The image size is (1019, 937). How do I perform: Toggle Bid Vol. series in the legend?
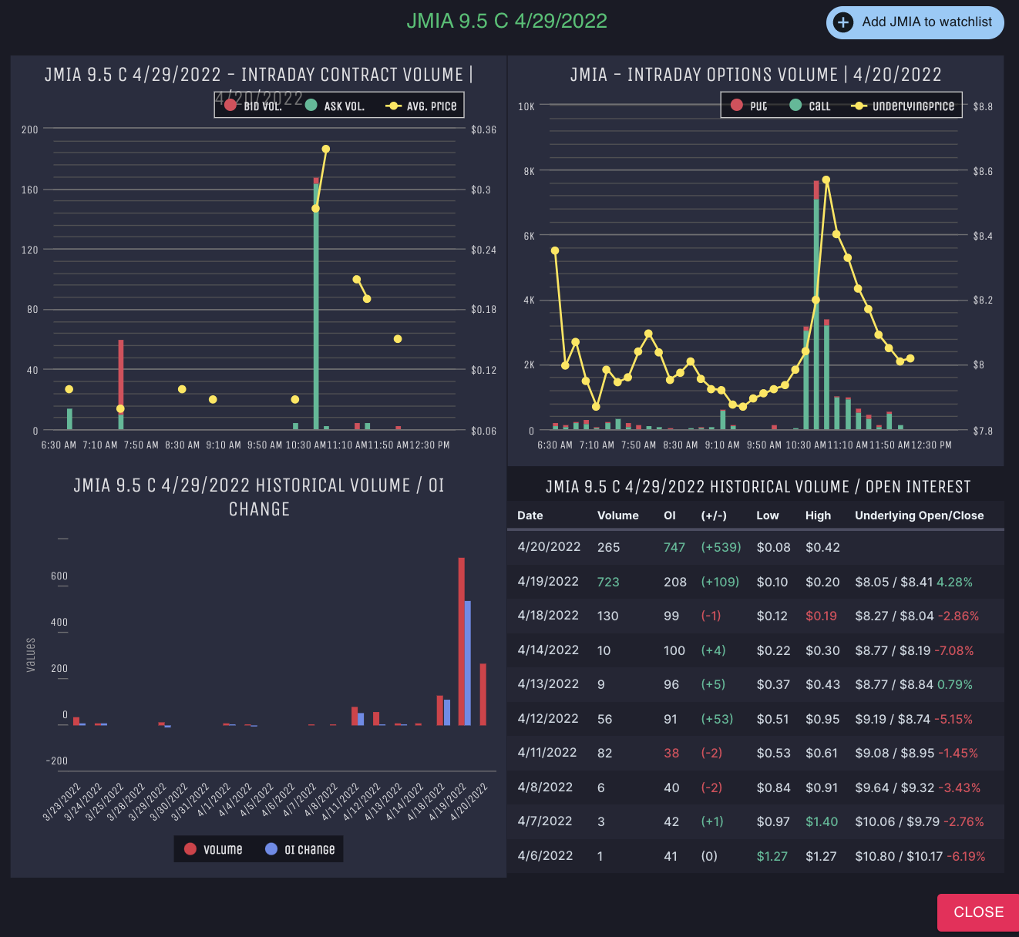coord(254,106)
